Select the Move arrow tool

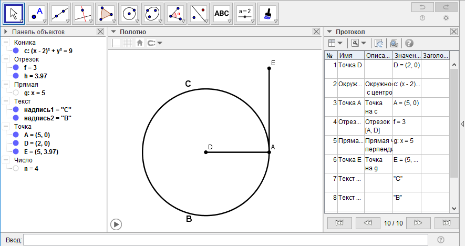(14, 14)
